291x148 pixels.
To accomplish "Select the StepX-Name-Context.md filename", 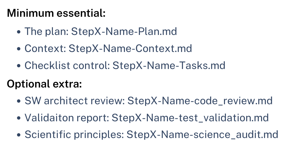I will [x=130, y=48].
